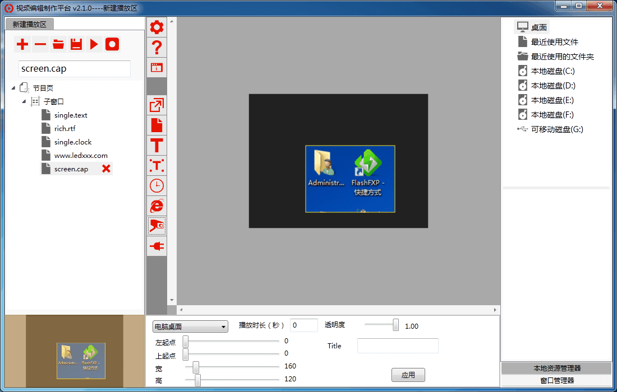
Task: Select single.text in the tree
Action: pyautogui.click(x=71, y=115)
